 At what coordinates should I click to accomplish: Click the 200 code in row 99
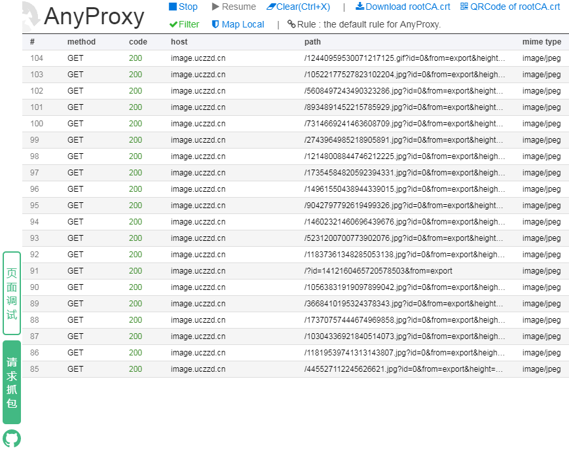pos(136,140)
